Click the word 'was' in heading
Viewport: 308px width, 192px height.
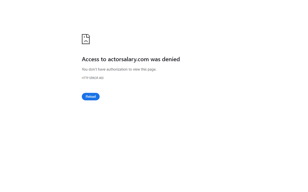155,59
